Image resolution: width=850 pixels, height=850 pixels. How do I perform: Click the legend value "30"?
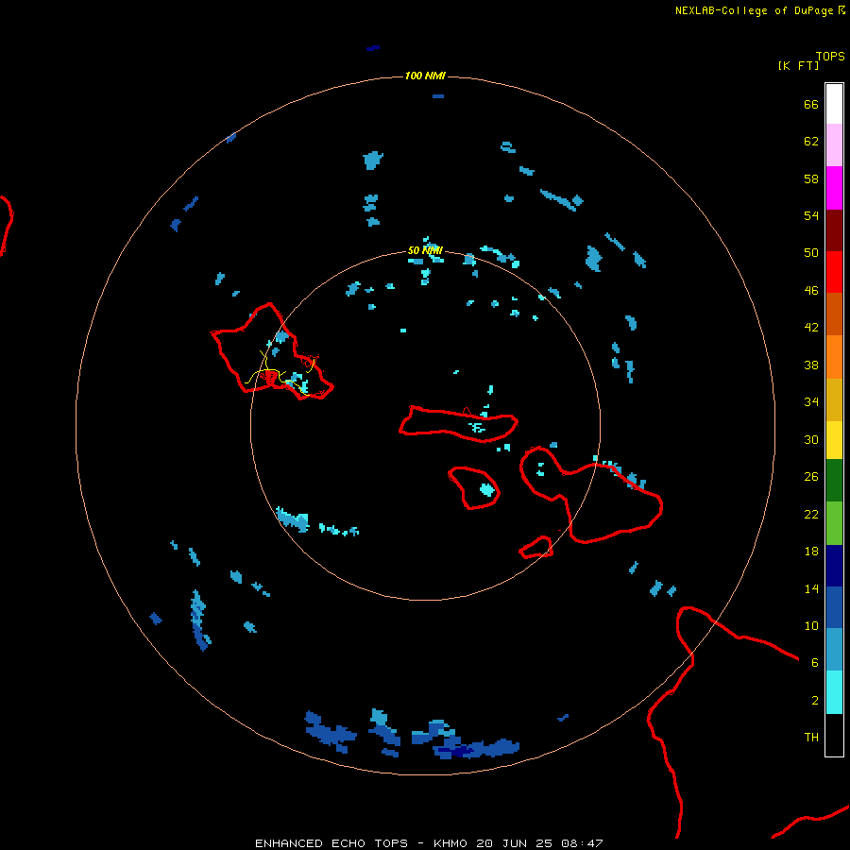point(811,439)
